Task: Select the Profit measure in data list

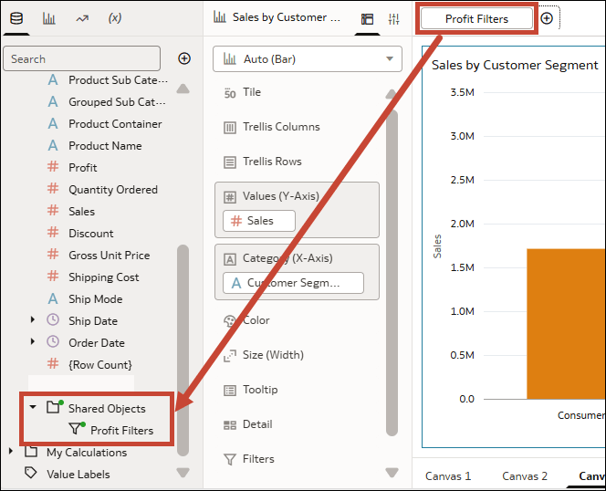Action: pos(83,167)
